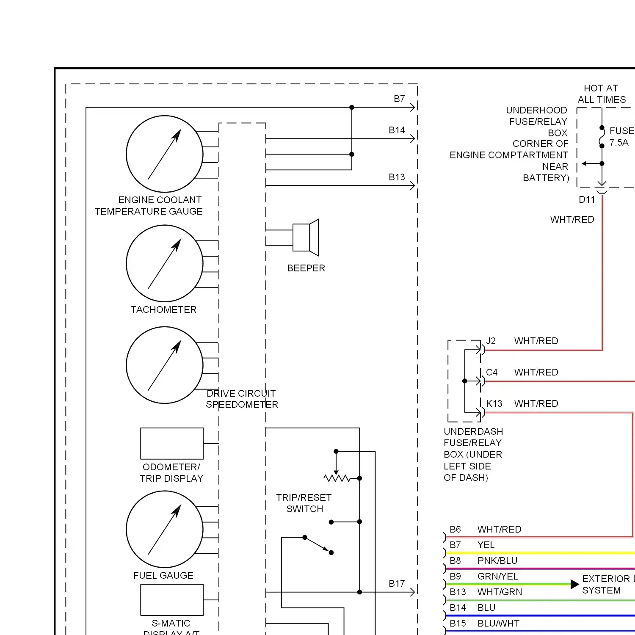Click the FUEL GAUGE label
The height and width of the screenshot is (635, 635).
[163, 576]
